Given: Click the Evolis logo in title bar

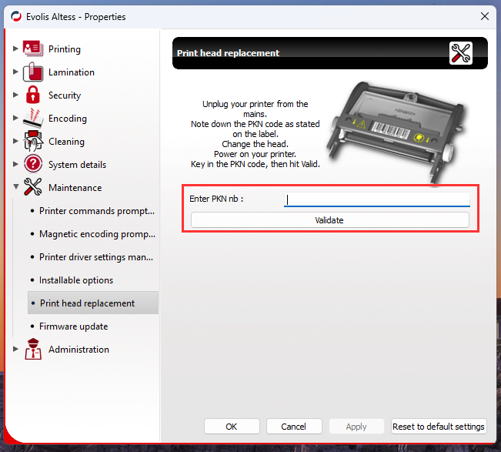Looking at the screenshot, I should (x=16, y=16).
